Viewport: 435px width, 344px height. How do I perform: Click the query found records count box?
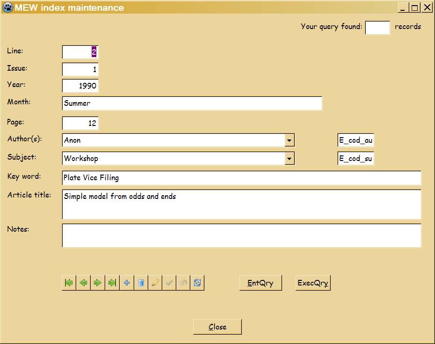pyautogui.click(x=377, y=28)
